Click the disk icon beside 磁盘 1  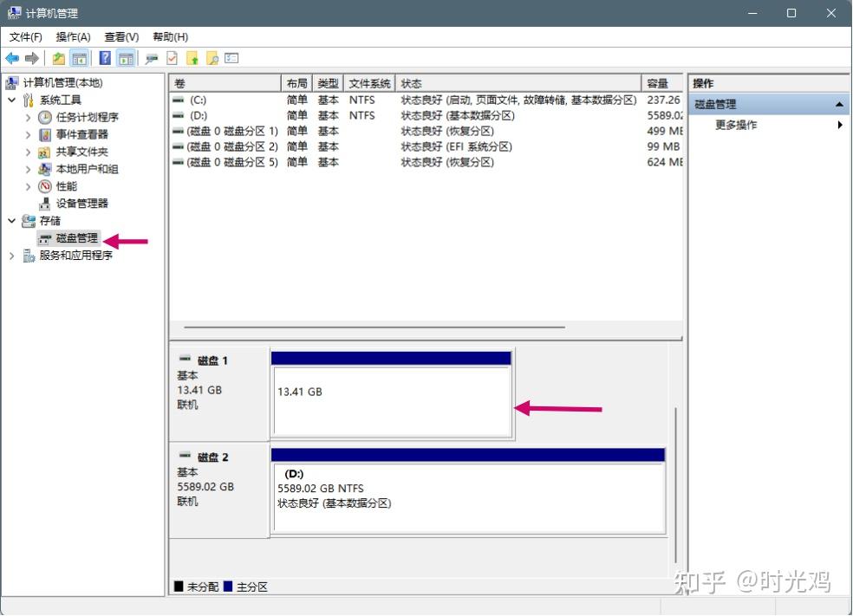click(x=186, y=357)
